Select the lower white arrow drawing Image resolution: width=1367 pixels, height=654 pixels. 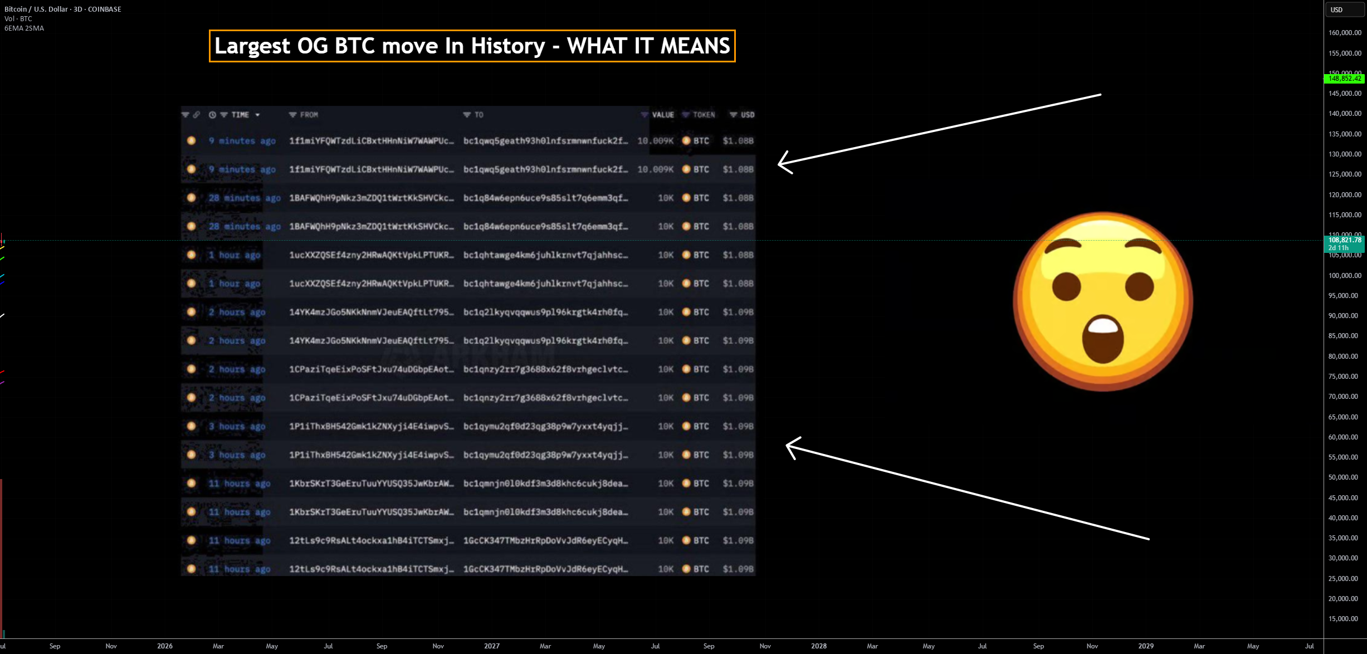pyautogui.click(x=967, y=487)
